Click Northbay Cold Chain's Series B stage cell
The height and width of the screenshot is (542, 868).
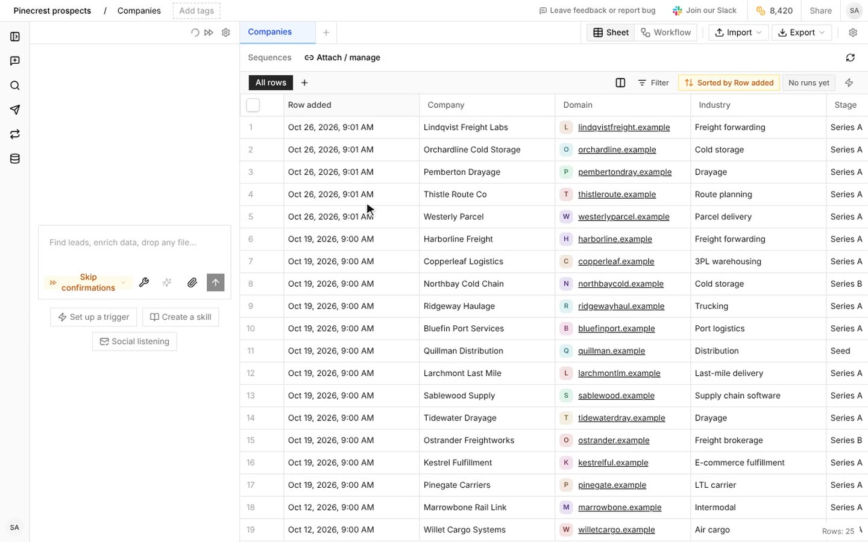click(847, 284)
